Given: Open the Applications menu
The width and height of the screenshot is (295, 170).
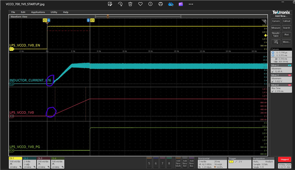Looking at the screenshot, I should coord(38,12).
